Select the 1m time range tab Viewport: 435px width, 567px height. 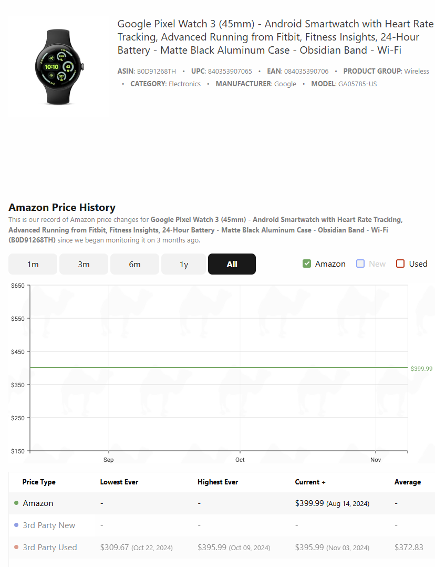pyautogui.click(x=33, y=265)
